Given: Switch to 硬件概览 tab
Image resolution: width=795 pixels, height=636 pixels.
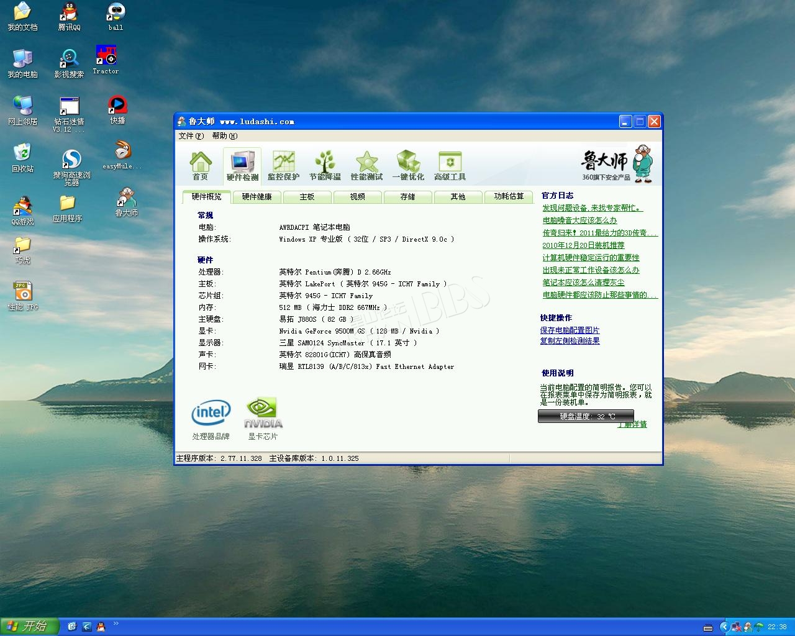Looking at the screenshot, I should (206, 197).
